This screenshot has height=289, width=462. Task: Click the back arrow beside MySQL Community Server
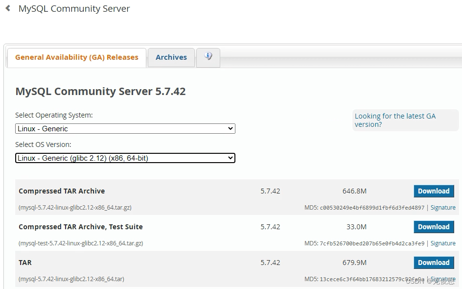(8, 8)
